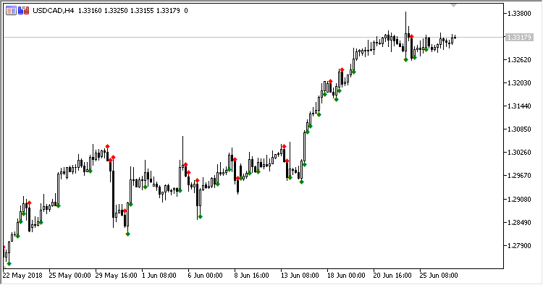543x285 pixels.
Task: Click the 6 Jun 00:00 time label
Action: click(206, 276)
